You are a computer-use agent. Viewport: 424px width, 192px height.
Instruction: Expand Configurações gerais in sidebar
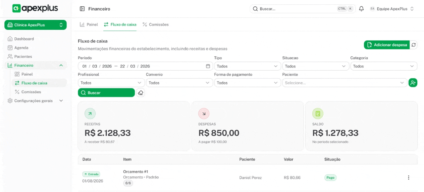[x=61, y=101]
